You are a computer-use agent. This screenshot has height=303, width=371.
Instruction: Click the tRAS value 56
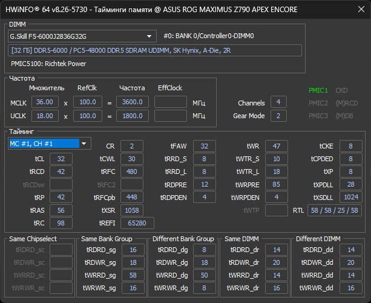click(x=61, y=210)
